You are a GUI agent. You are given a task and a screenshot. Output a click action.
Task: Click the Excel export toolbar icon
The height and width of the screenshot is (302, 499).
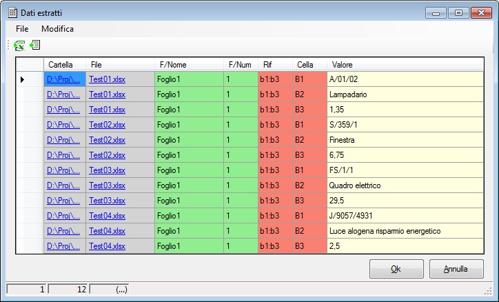tap(19, 46)
